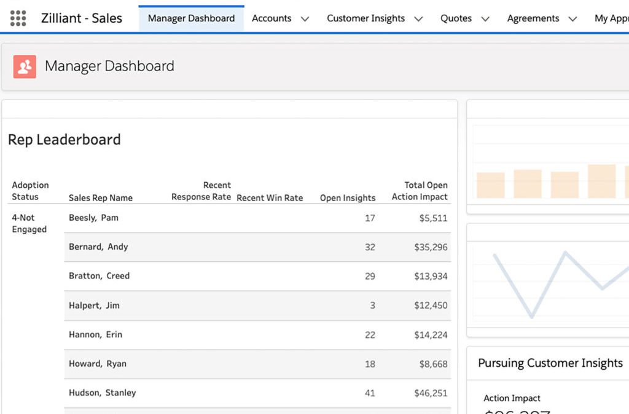Click the $46,251 action impact value
629x414 pixels.
[431, 393]
